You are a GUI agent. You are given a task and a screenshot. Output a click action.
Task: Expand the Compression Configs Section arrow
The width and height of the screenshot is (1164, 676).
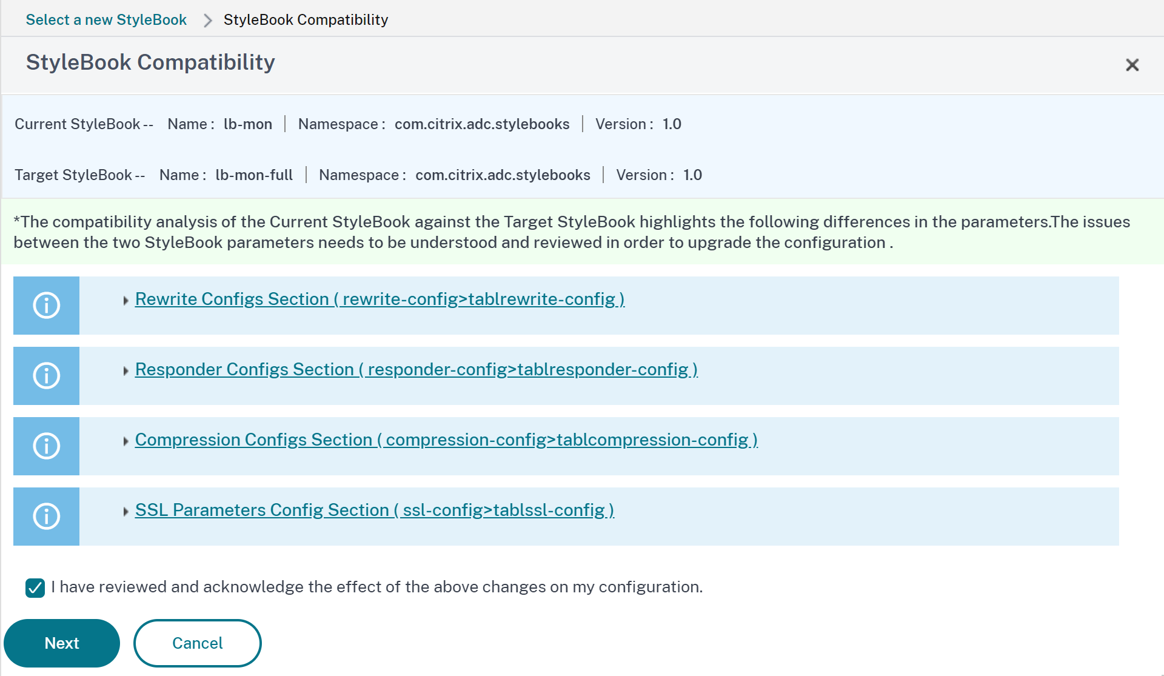pyautogui.click(x=125, y=441)
